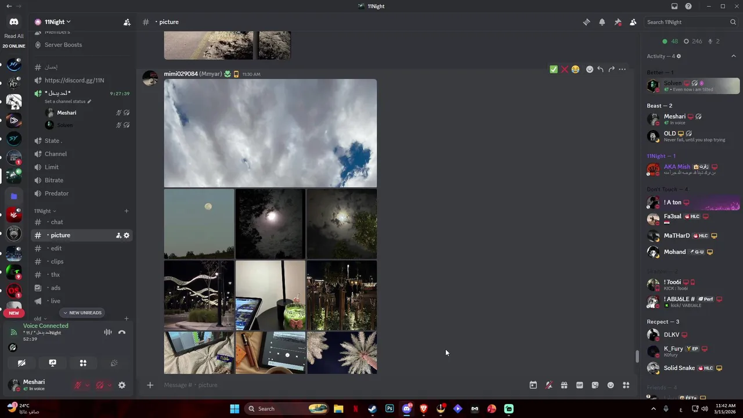The image size is (743, 418).
Task: Open the large cloudy sky photo
Action: pyautogui.click(x=270, y=133)
